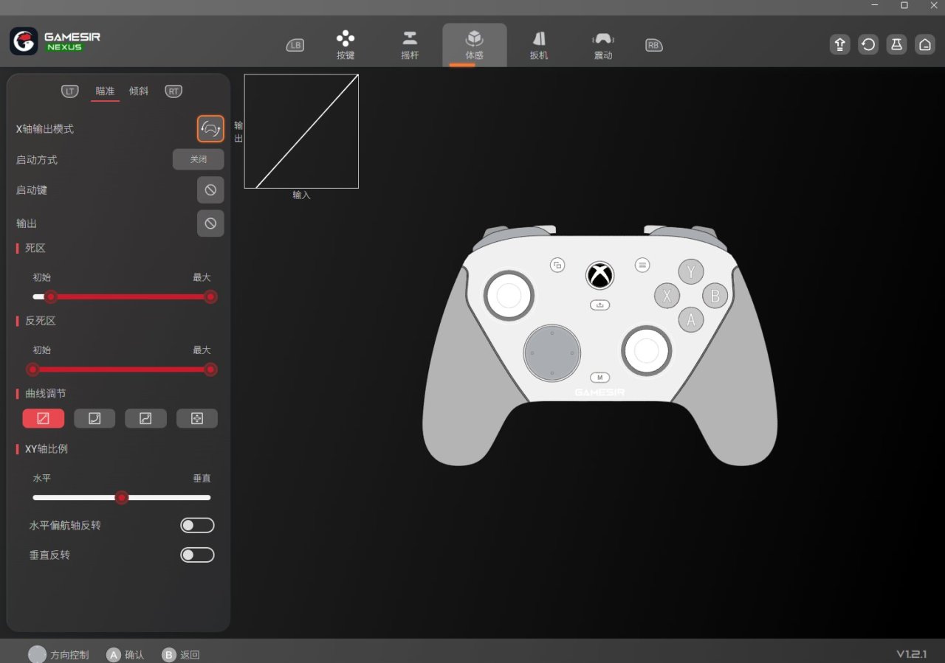The width and height of the screenshot is (945, 663).
Task: Switch to the 摇杆 (joystick) tab
Action: tap(410, 45)
